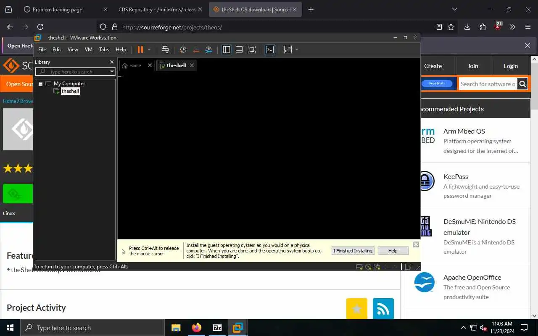The height and width of the screenshot is (336, 538).
Task: Click the Join link on SourceForge
Action: [473, 66]
